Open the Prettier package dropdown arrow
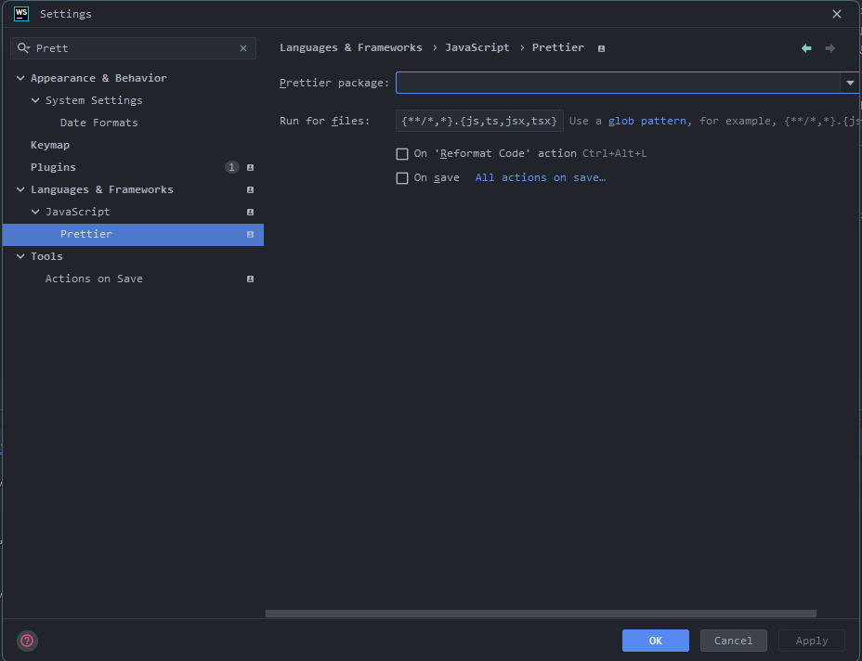 (850, 83)
